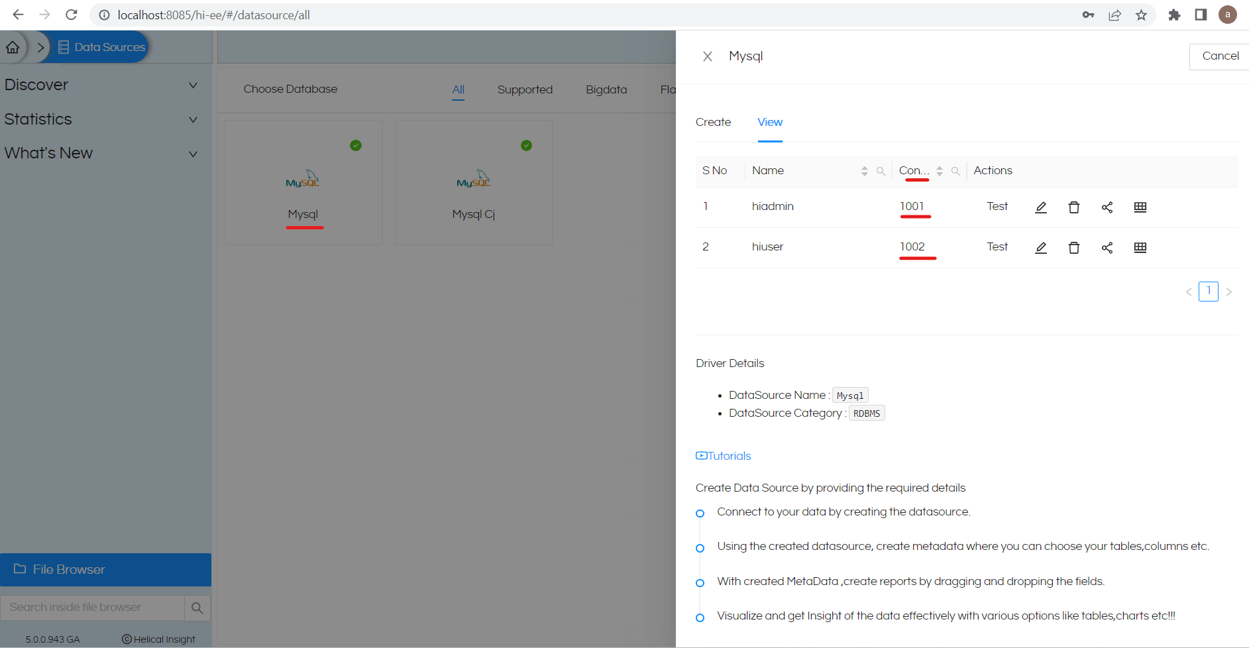Sort the Name column
This screenshot has height=648, width=1249.
[865, 171]
